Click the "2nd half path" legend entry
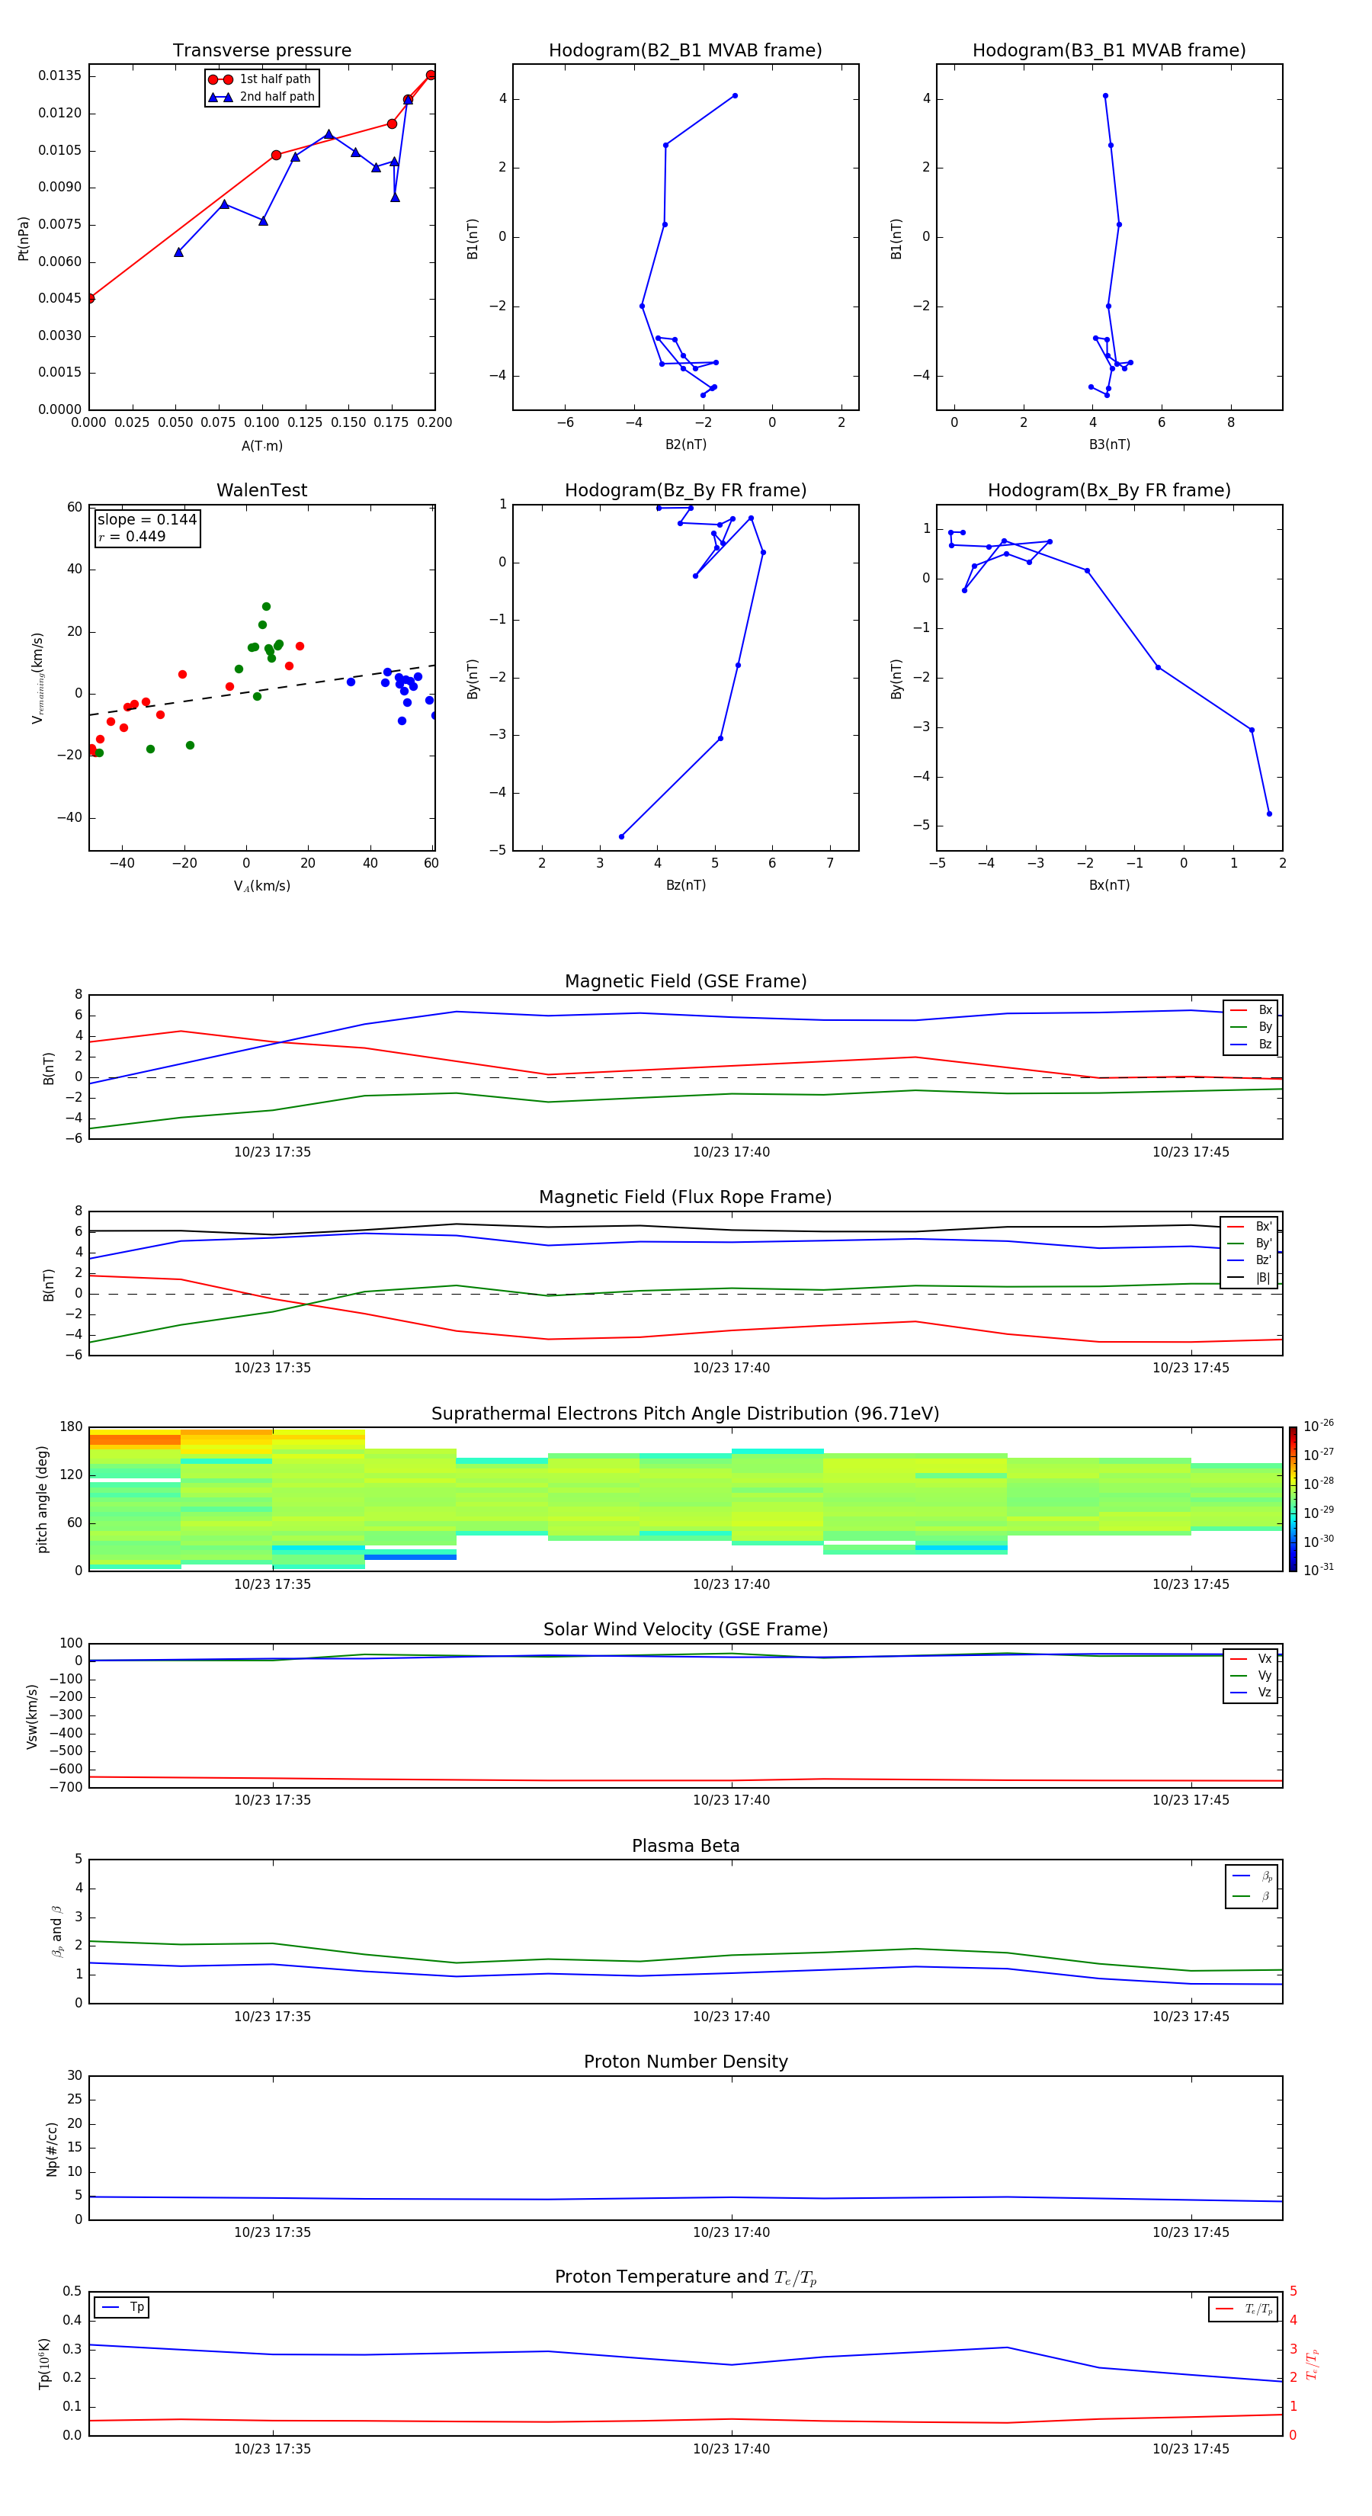1372x2516 pixels. [263, 97]
